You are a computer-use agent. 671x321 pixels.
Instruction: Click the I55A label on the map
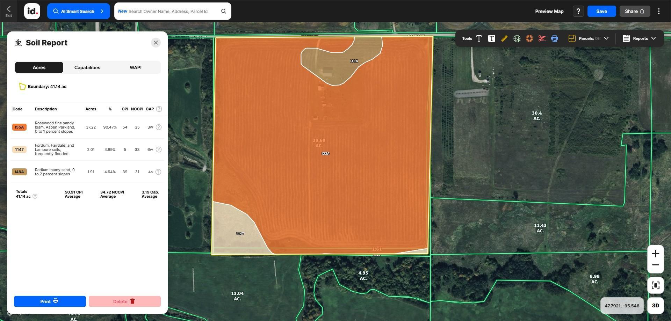coord(325,153)
